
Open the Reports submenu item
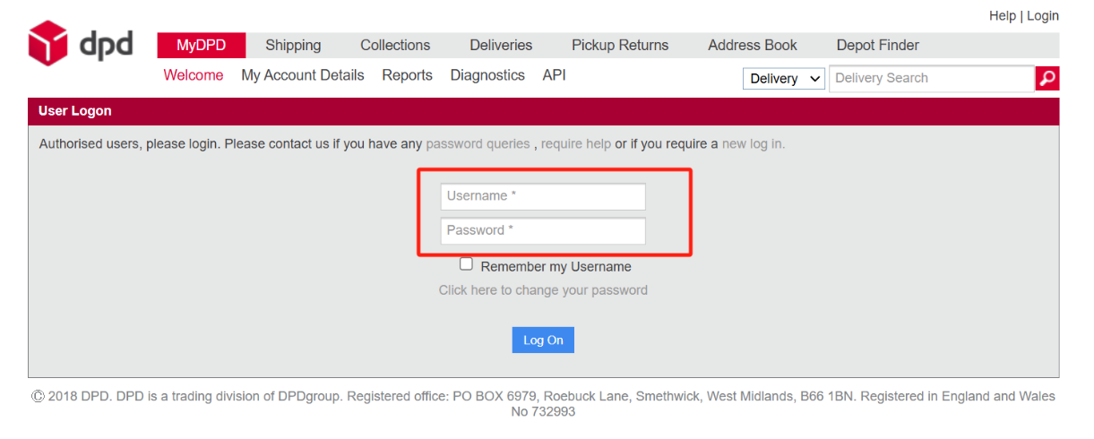[x=407, y=75]
